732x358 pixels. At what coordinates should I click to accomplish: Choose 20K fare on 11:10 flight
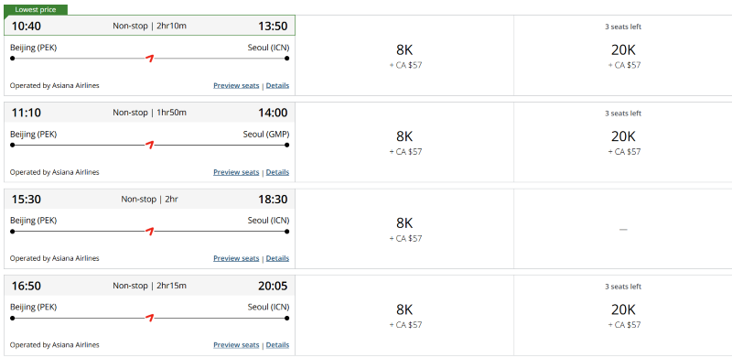623,142
